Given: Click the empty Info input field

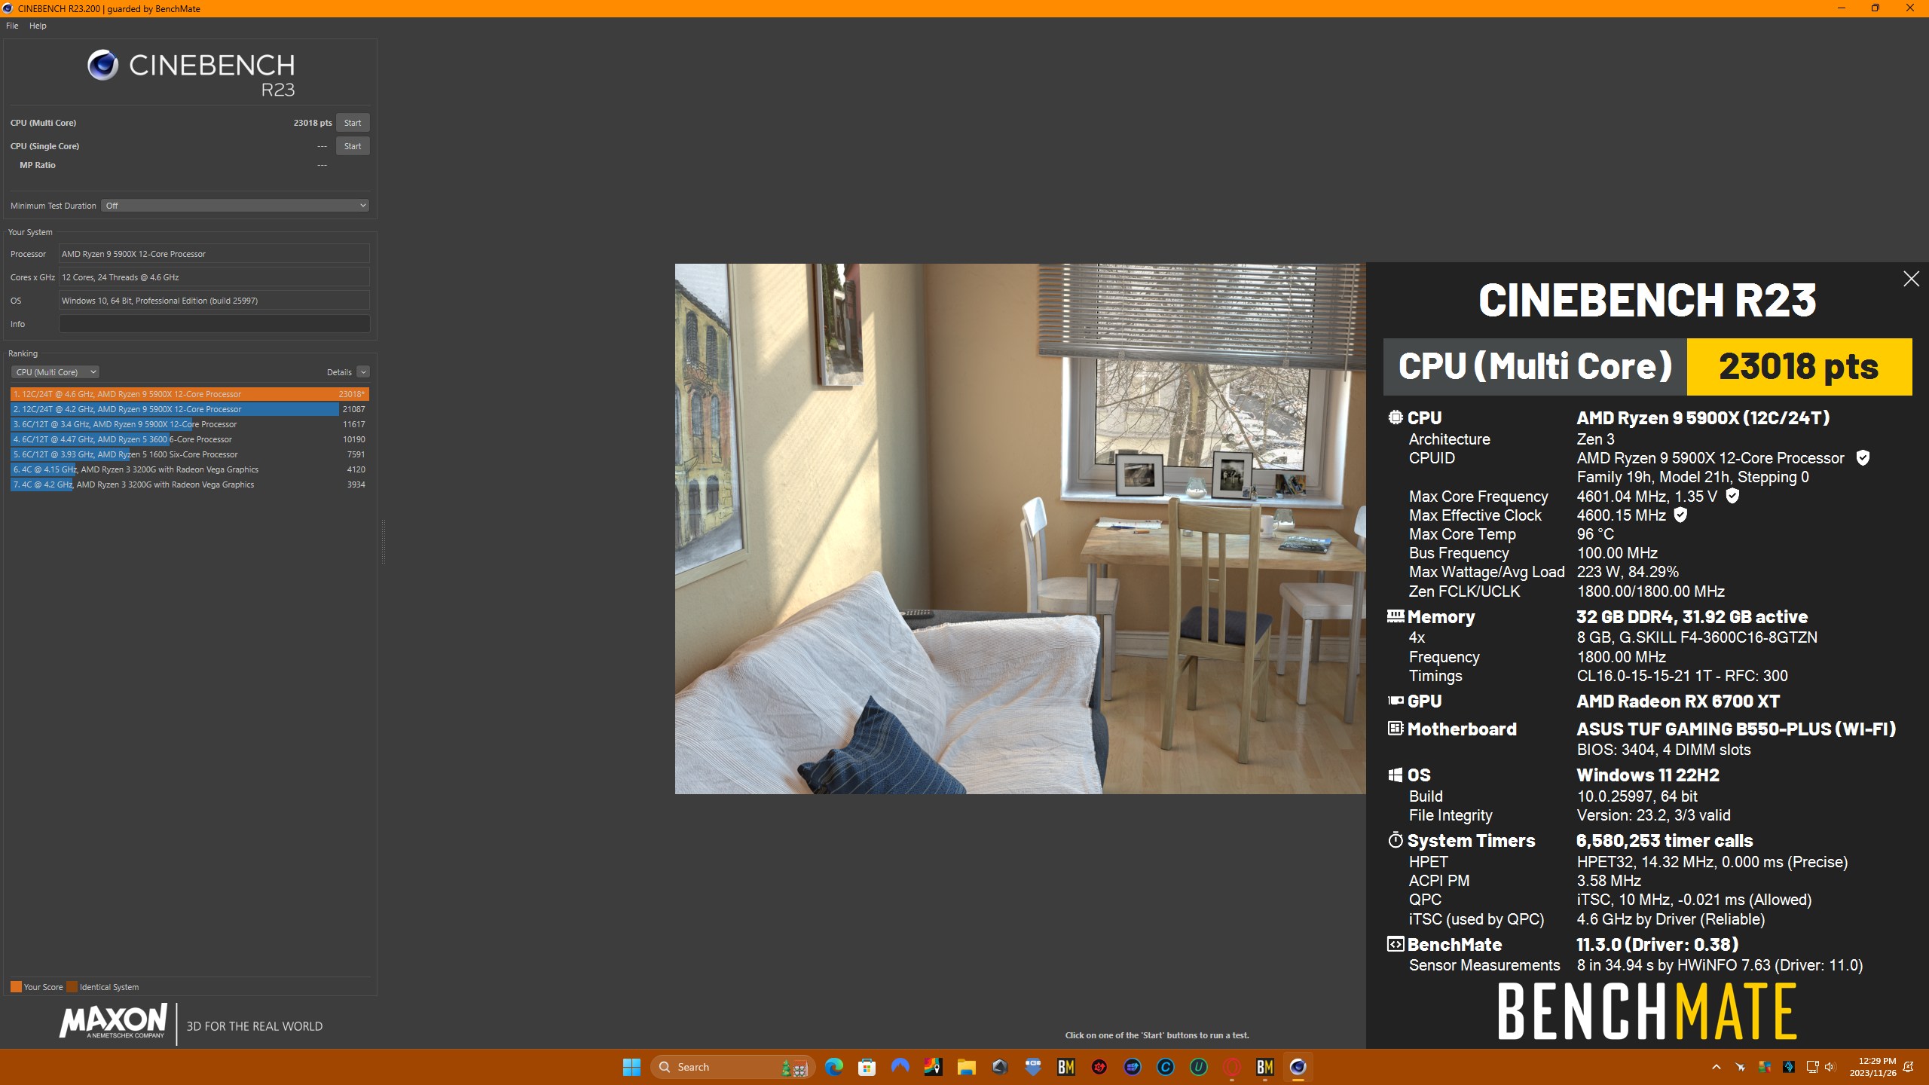Looking at the screenshot, I should pyautogui.click(x=214, y=324).
